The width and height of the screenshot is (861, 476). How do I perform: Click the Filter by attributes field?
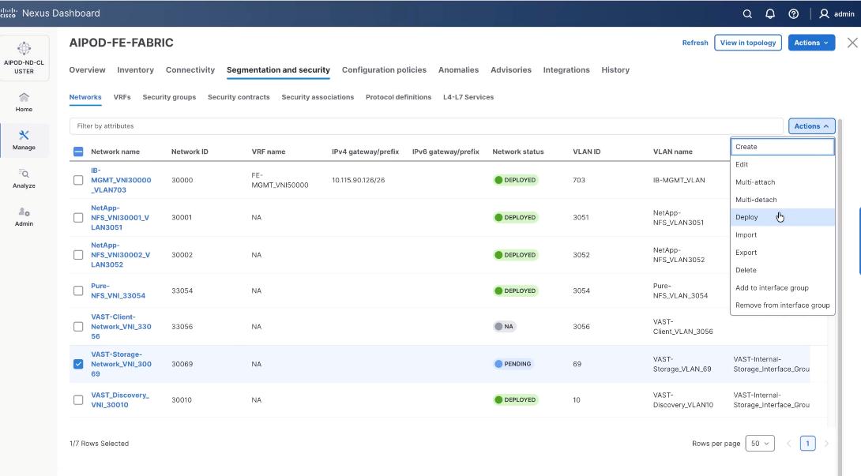click(x=316, y=126)
